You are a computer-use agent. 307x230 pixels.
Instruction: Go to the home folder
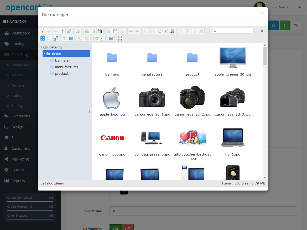pyautogui.click(x=43, y=31)
